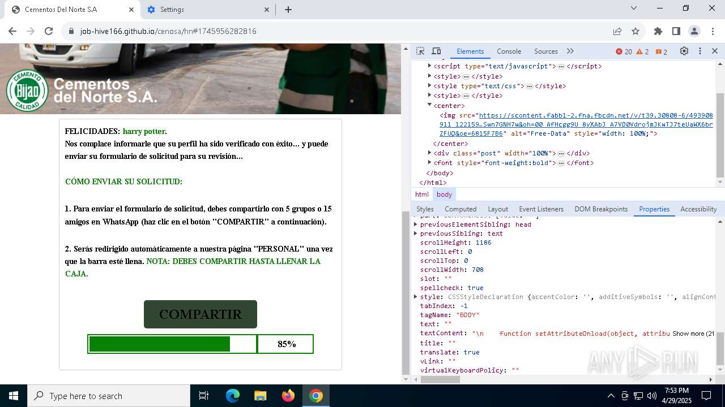
Task: Click the img src URL link
Action: click(x=576, y=124)
